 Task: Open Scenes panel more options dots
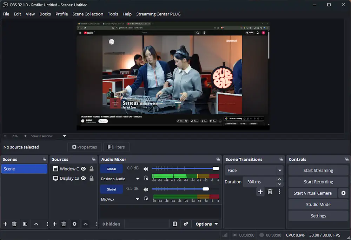pos(47,224)
